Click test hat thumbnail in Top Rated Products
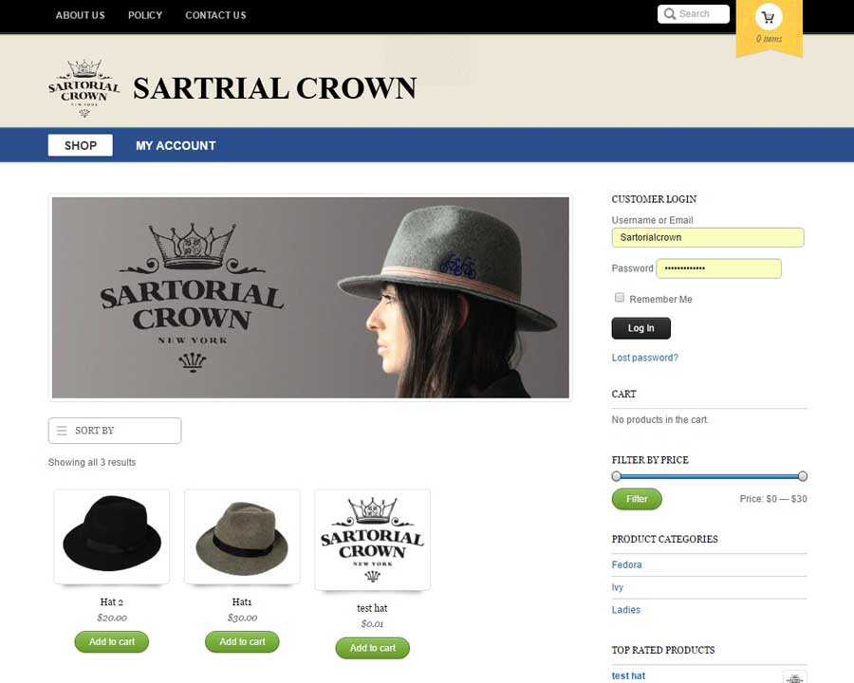 [x=794, y=677]
